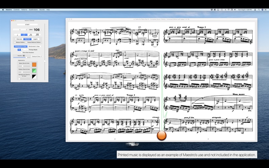
Task: Click the Volume slider handle
Action: (x=26, y=57)
